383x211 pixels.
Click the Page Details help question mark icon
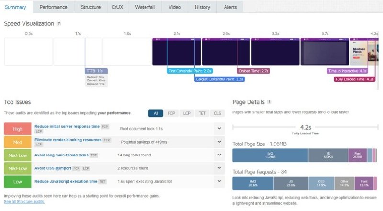click(270, 102)
